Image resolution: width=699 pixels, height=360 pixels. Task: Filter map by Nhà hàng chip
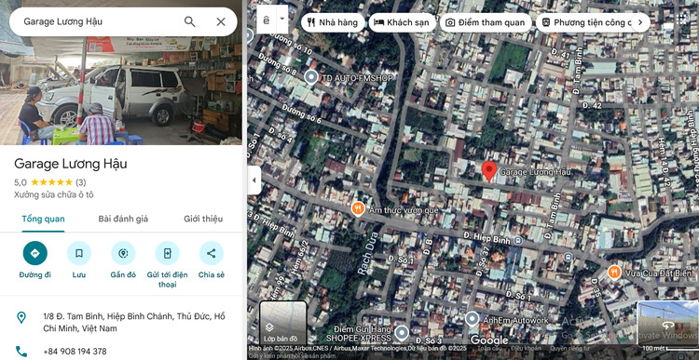pyautogui.click(x=333, y=22)
